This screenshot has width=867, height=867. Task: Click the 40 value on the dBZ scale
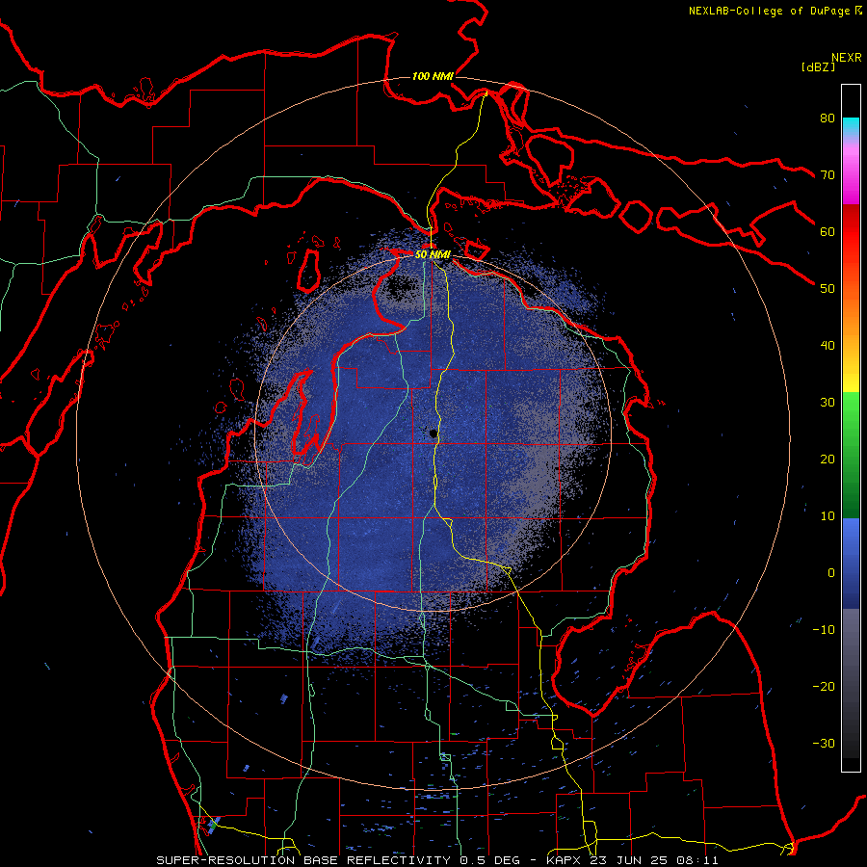pyautogui.click(x=828, y=346)
